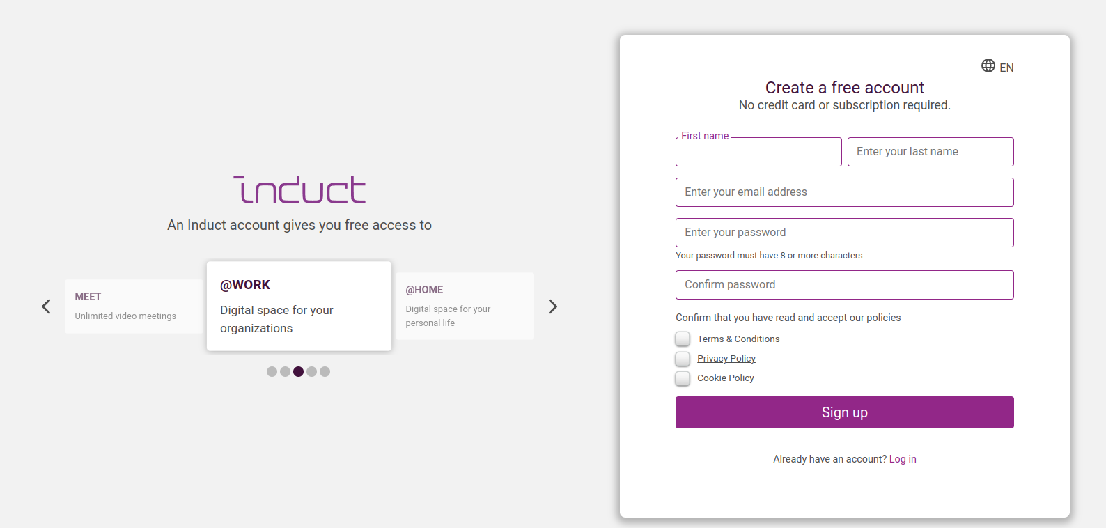Screen dimensions: 1106x528
Task: Click the 'Create a free account' heading
Action: click(845, 88)
